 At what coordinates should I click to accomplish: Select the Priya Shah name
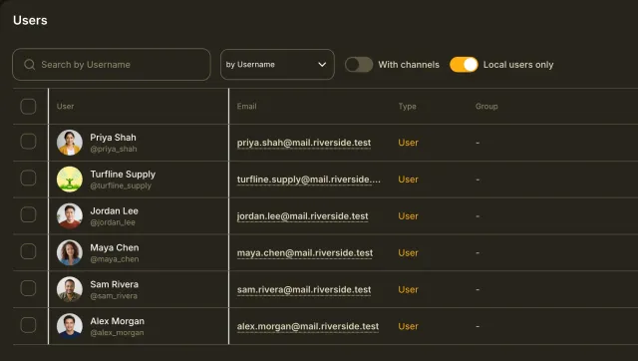(113, 138)
